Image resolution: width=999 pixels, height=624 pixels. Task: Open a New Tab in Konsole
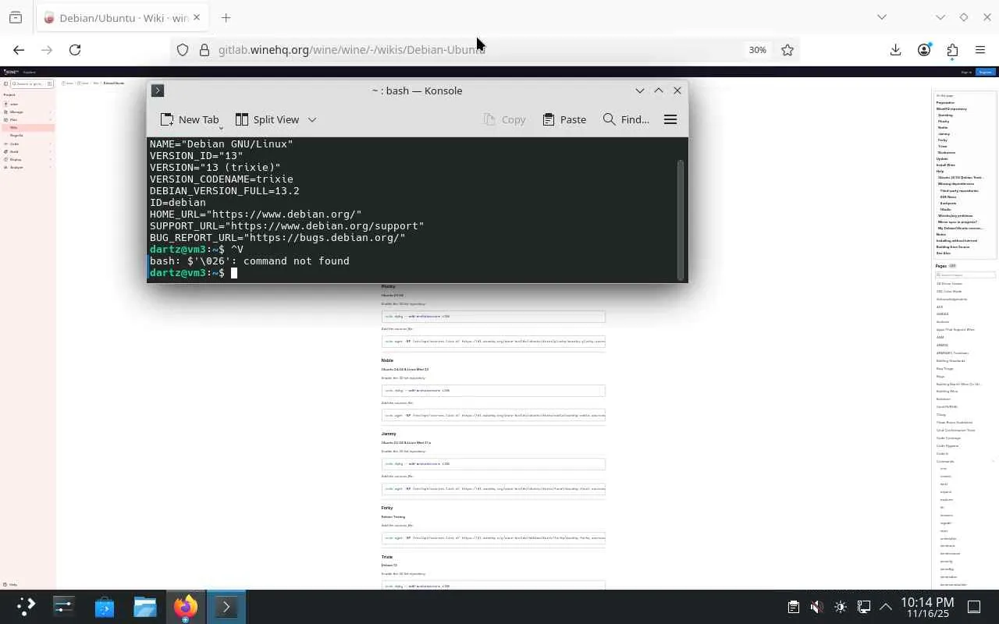(x=190, y=119)
